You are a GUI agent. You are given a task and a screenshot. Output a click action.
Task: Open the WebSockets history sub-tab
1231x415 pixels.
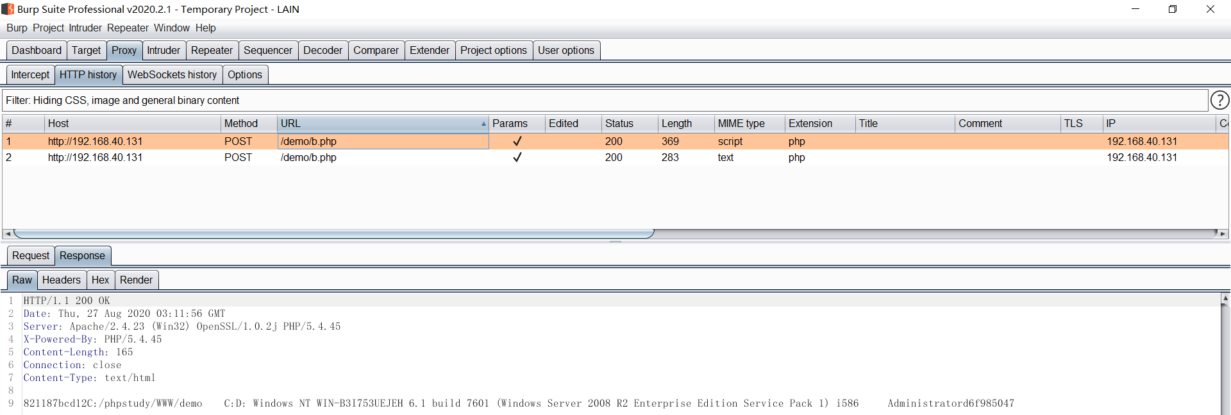(172, 74)
